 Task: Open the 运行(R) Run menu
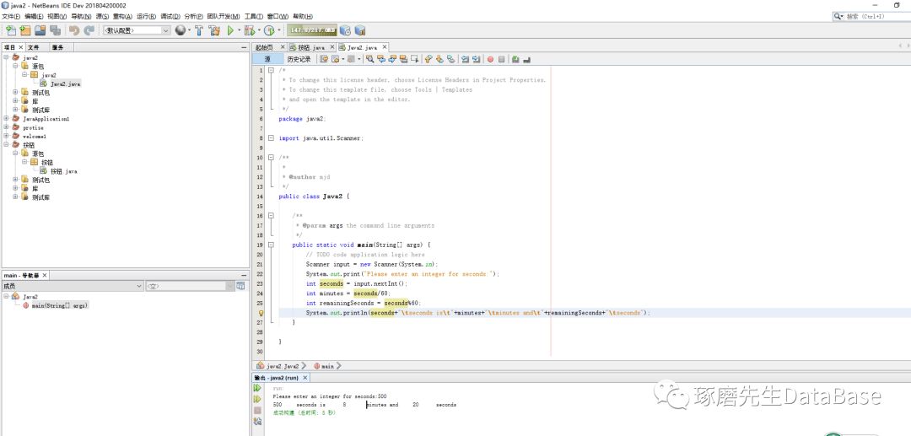147,16
